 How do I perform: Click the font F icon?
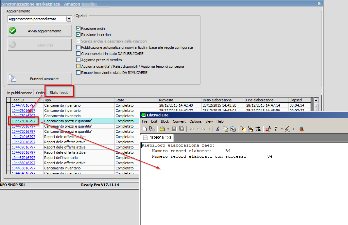click(x=276, y=129)
